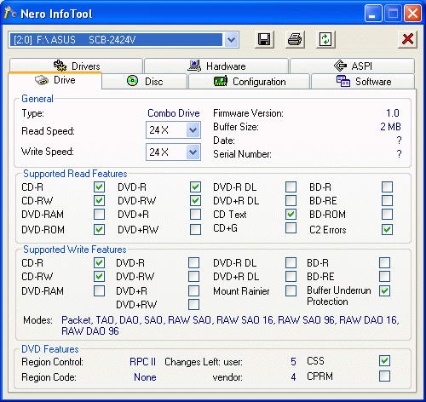Toggle DVD-RW read feature checkbox
Image resolution: width=426 pixels, height=402 pixels.
(195, 201)
